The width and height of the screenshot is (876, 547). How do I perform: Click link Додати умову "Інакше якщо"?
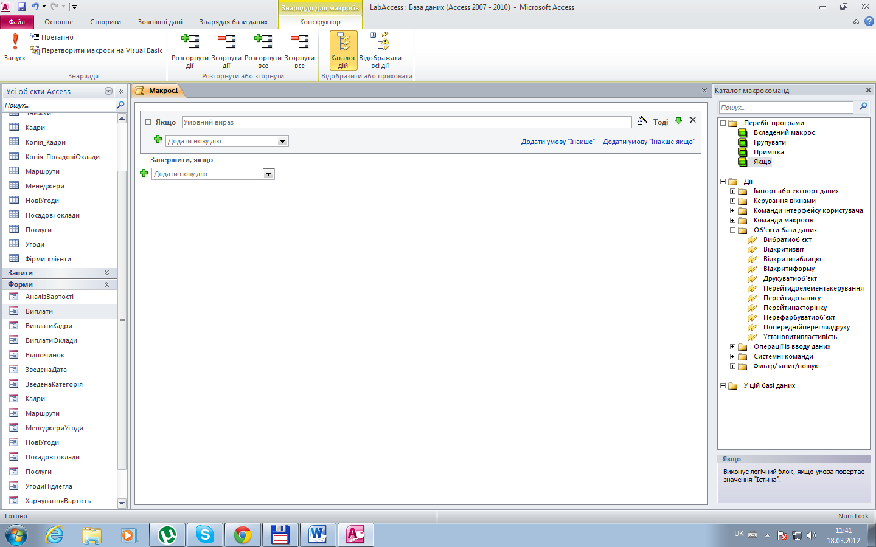coord(648,142)
